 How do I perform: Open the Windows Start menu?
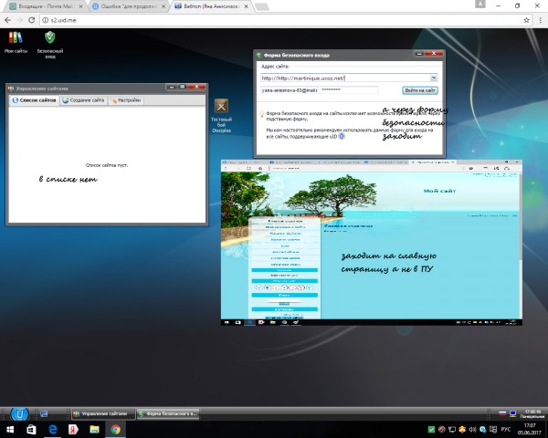coord(10,429)
